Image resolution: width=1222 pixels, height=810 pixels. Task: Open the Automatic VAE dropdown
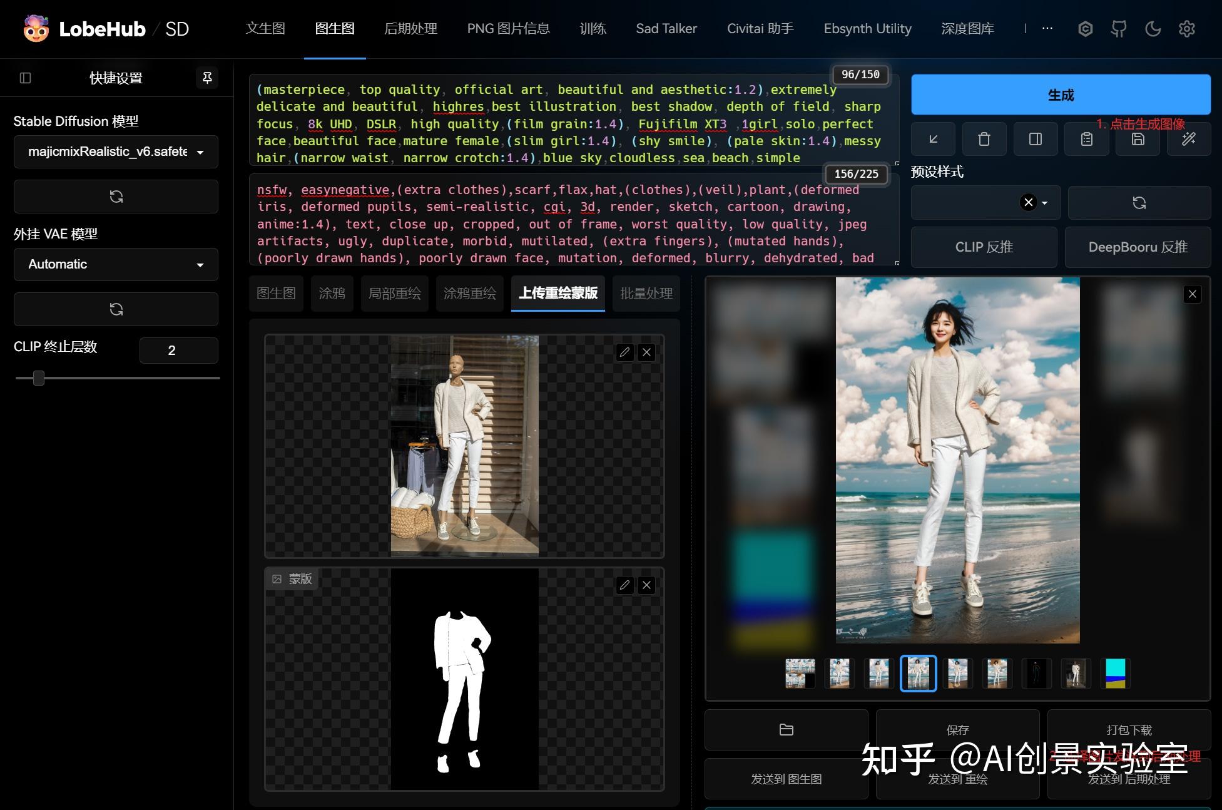pos(116,264)
